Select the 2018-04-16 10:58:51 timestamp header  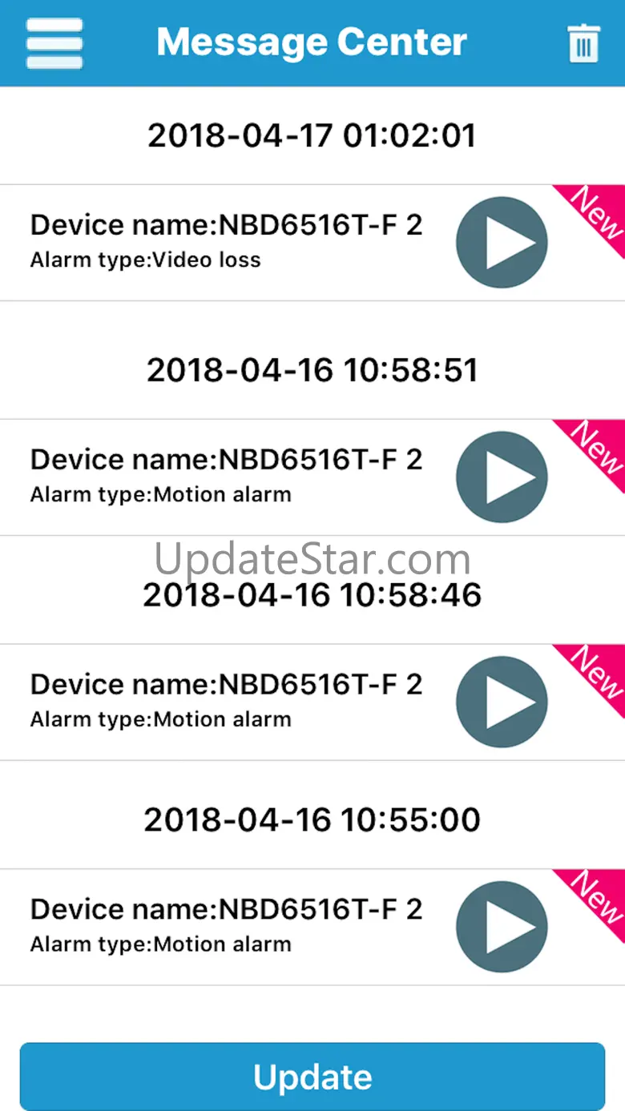coord(312,370)
